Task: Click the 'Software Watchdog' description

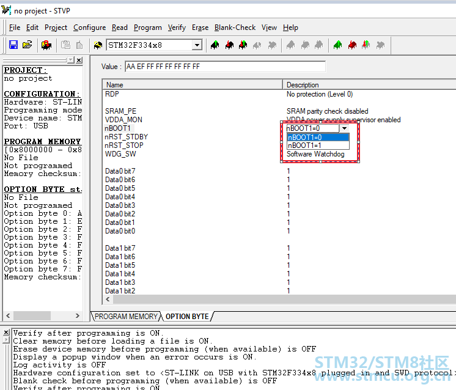Action: (x=315, y=154)
